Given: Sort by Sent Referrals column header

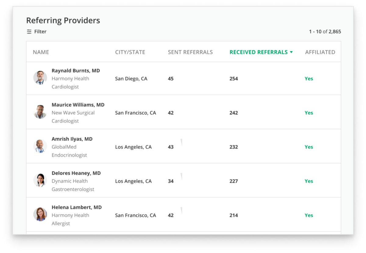Looking at the screenshot, I should (190, 52).
